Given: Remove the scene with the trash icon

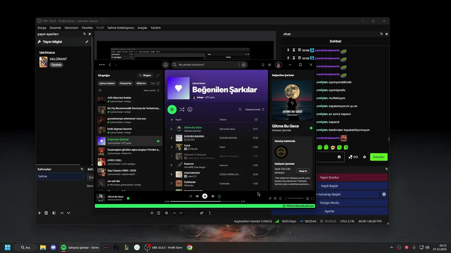Looking at the screenshot, I should 46,213.
